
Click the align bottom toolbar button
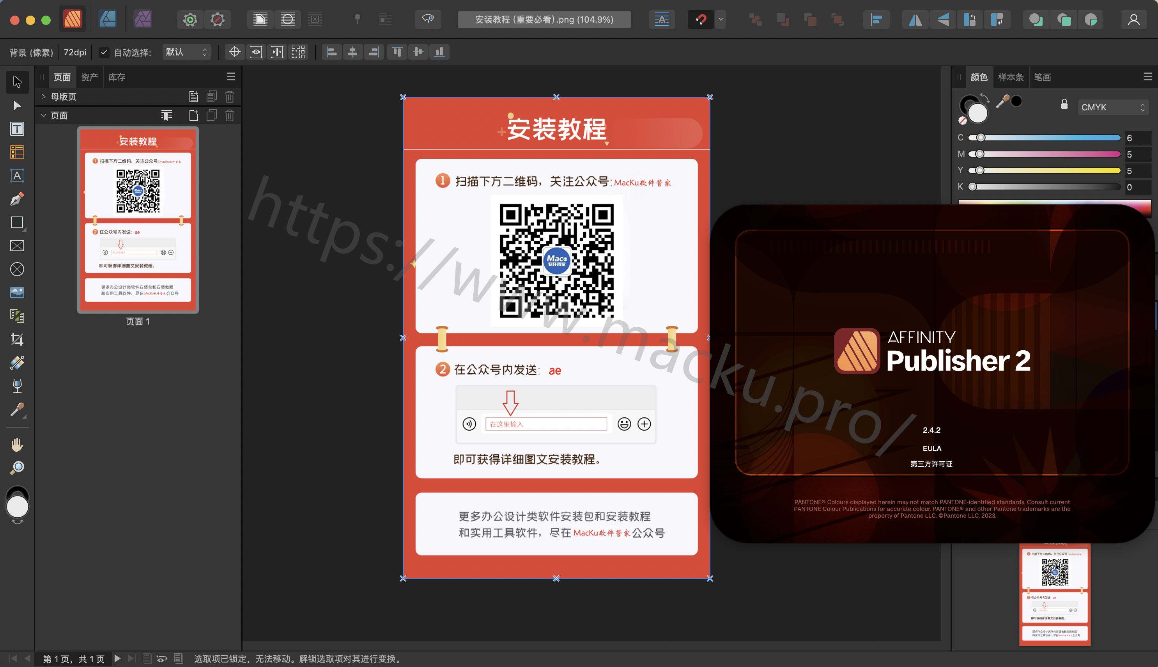(x=439, y=52)
